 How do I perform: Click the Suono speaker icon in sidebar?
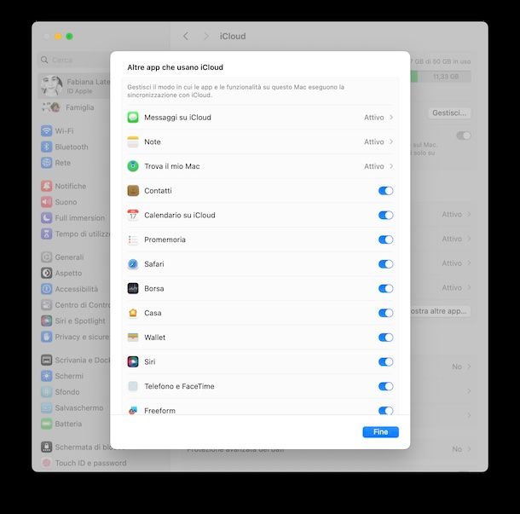pos(46,202)
